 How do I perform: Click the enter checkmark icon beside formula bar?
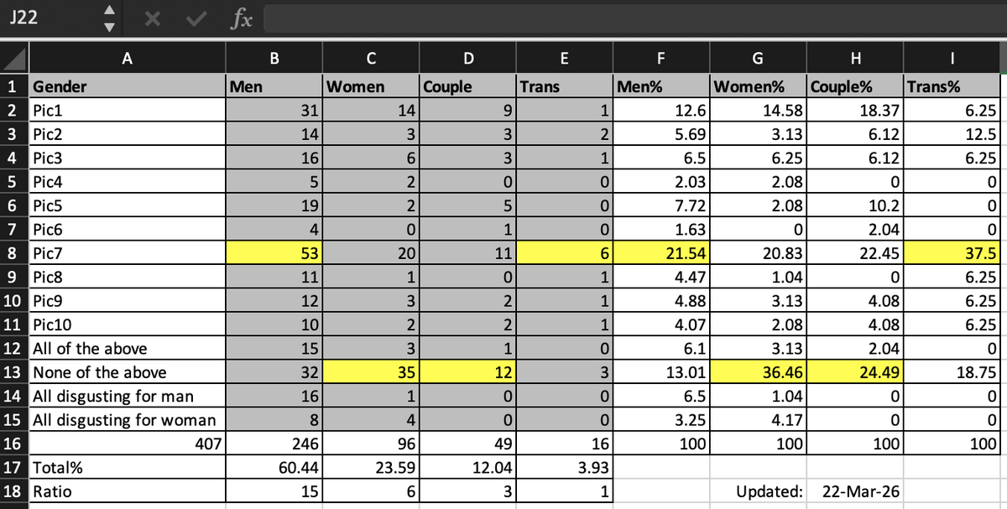pyautogui.click(x=196, y=18)
